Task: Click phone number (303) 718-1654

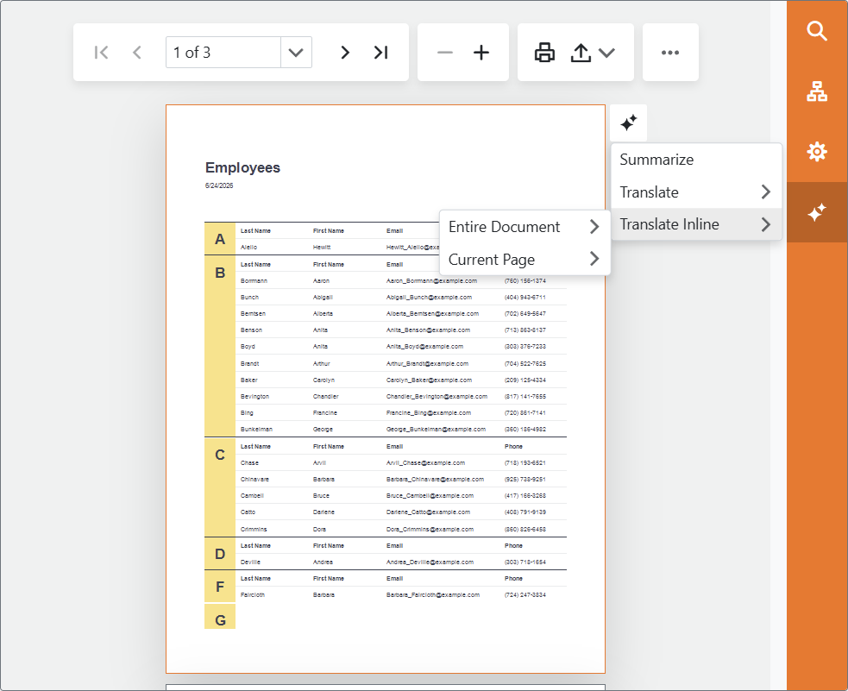Action: (x=525, y=562)
